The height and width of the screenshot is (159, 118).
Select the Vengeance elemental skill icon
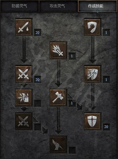tap(24, 98)
